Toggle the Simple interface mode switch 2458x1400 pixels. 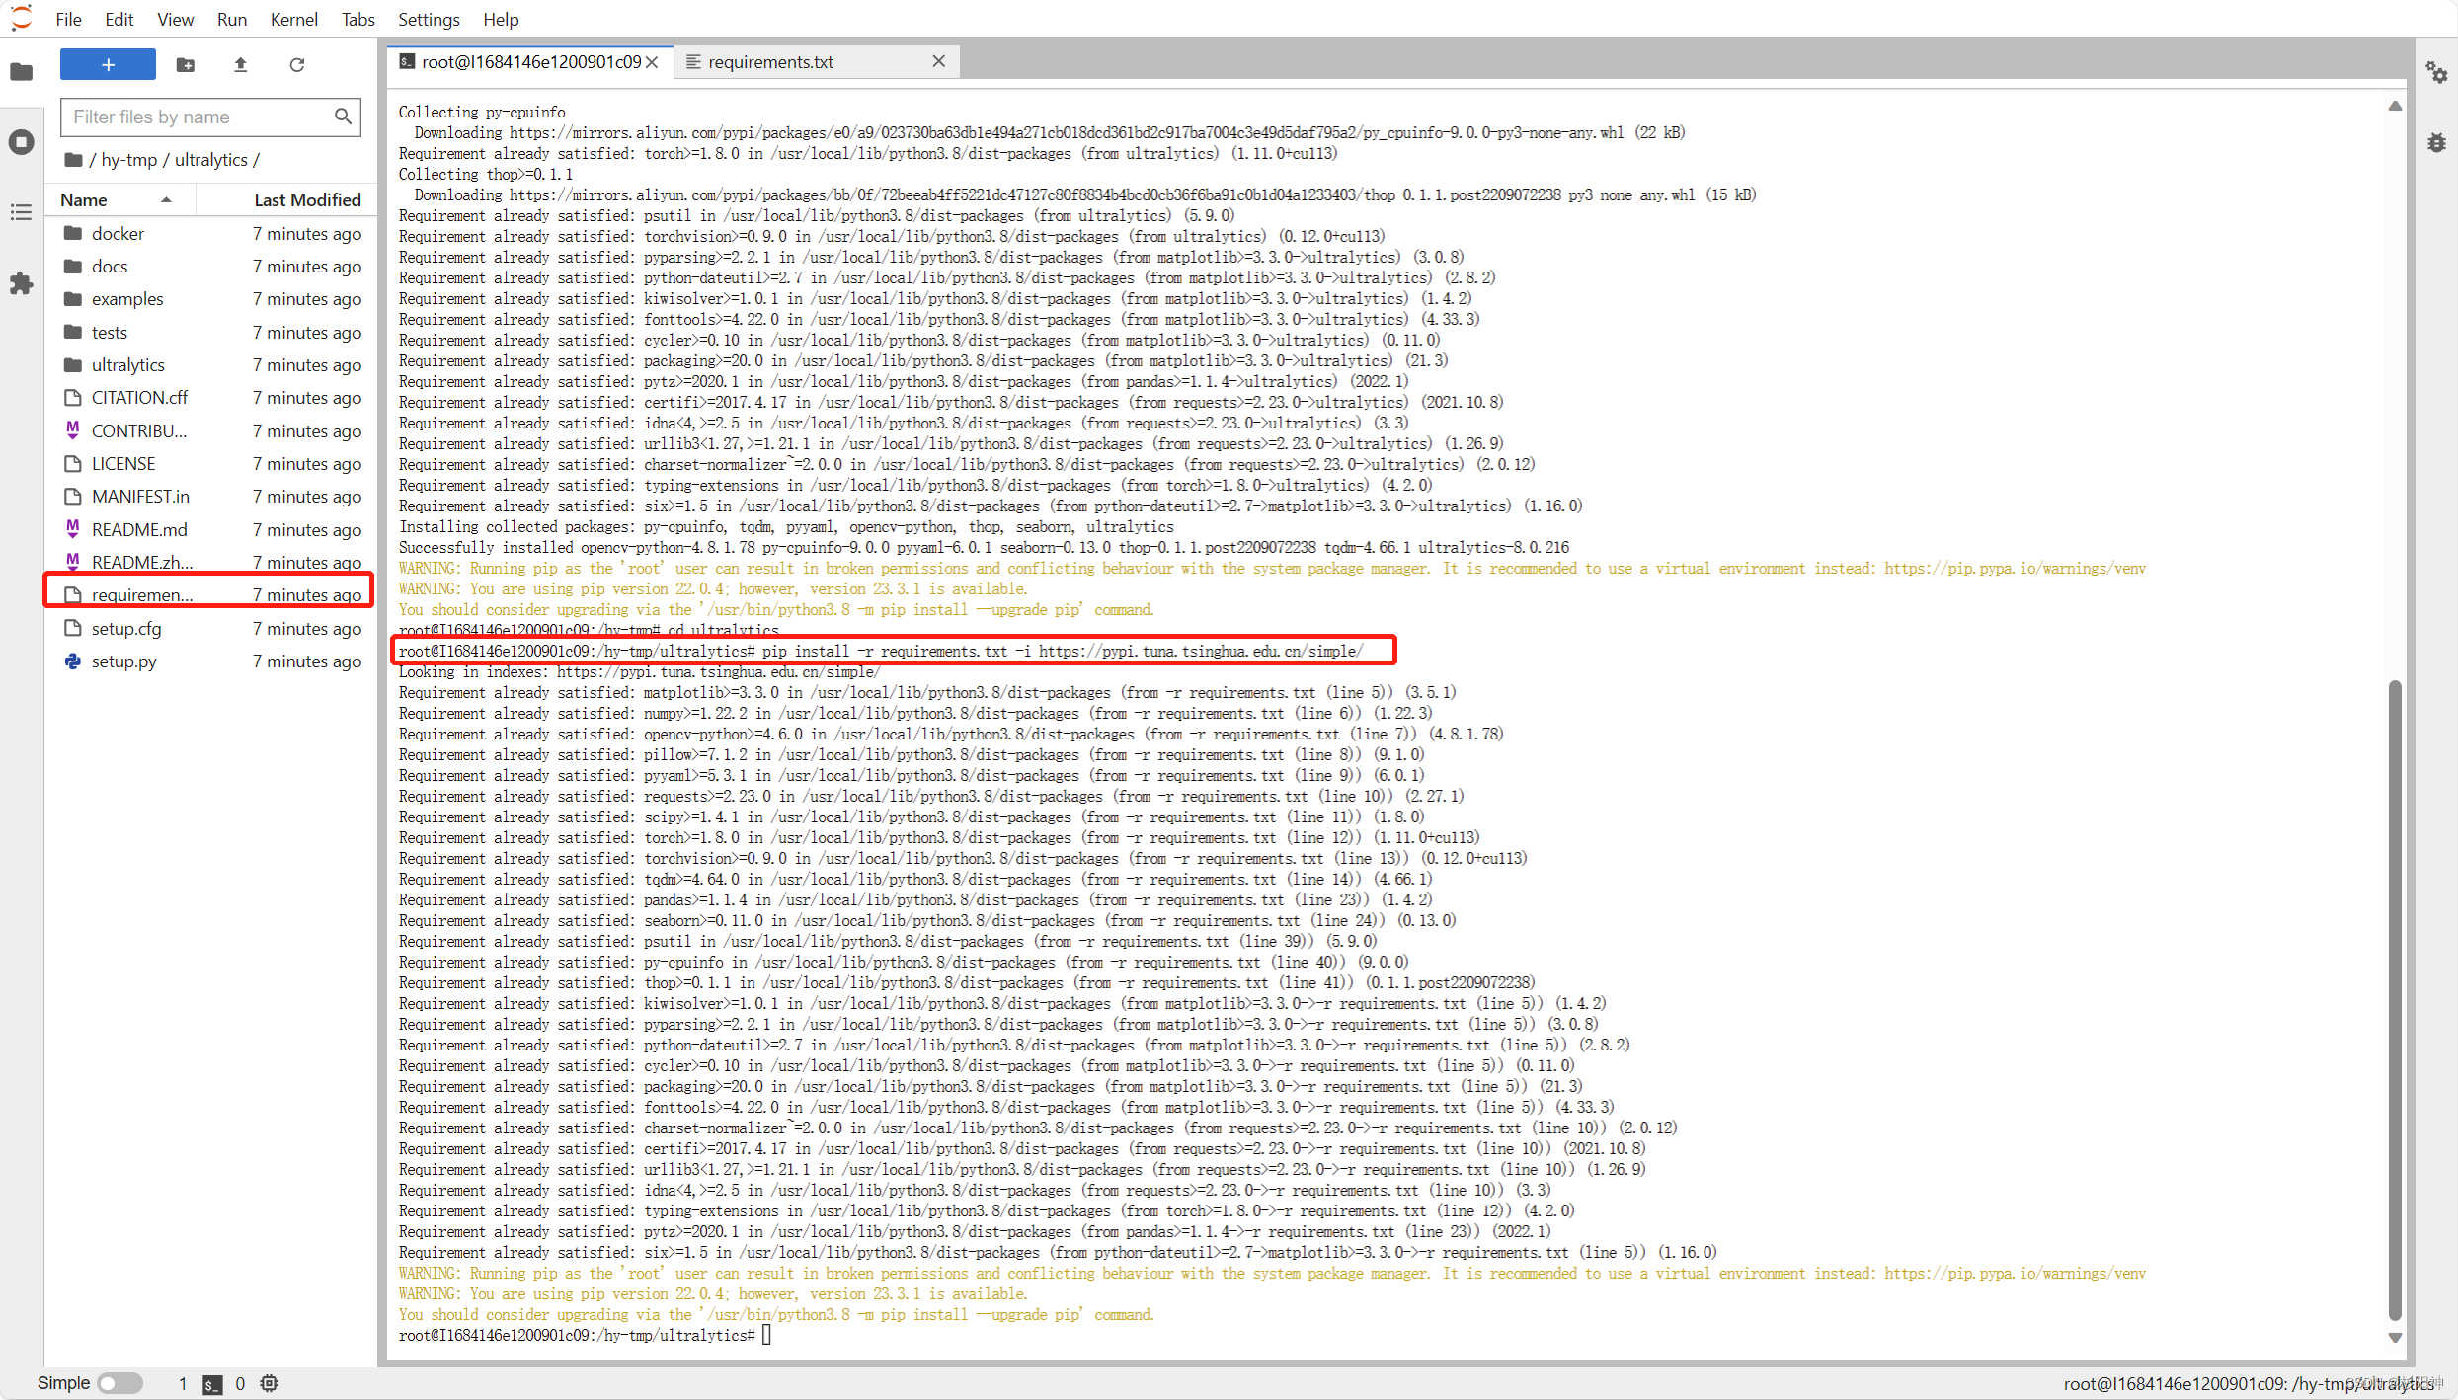(x=119, y=1383)
